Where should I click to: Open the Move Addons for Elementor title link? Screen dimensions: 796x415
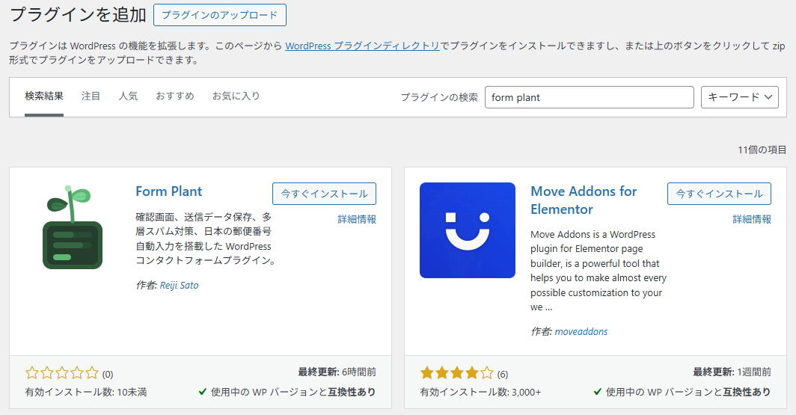click(x=584, y=200)
